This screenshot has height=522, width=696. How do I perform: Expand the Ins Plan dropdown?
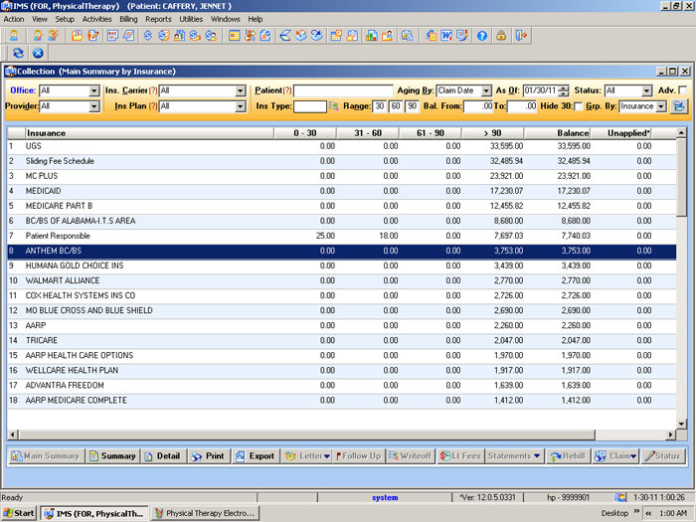241,106
